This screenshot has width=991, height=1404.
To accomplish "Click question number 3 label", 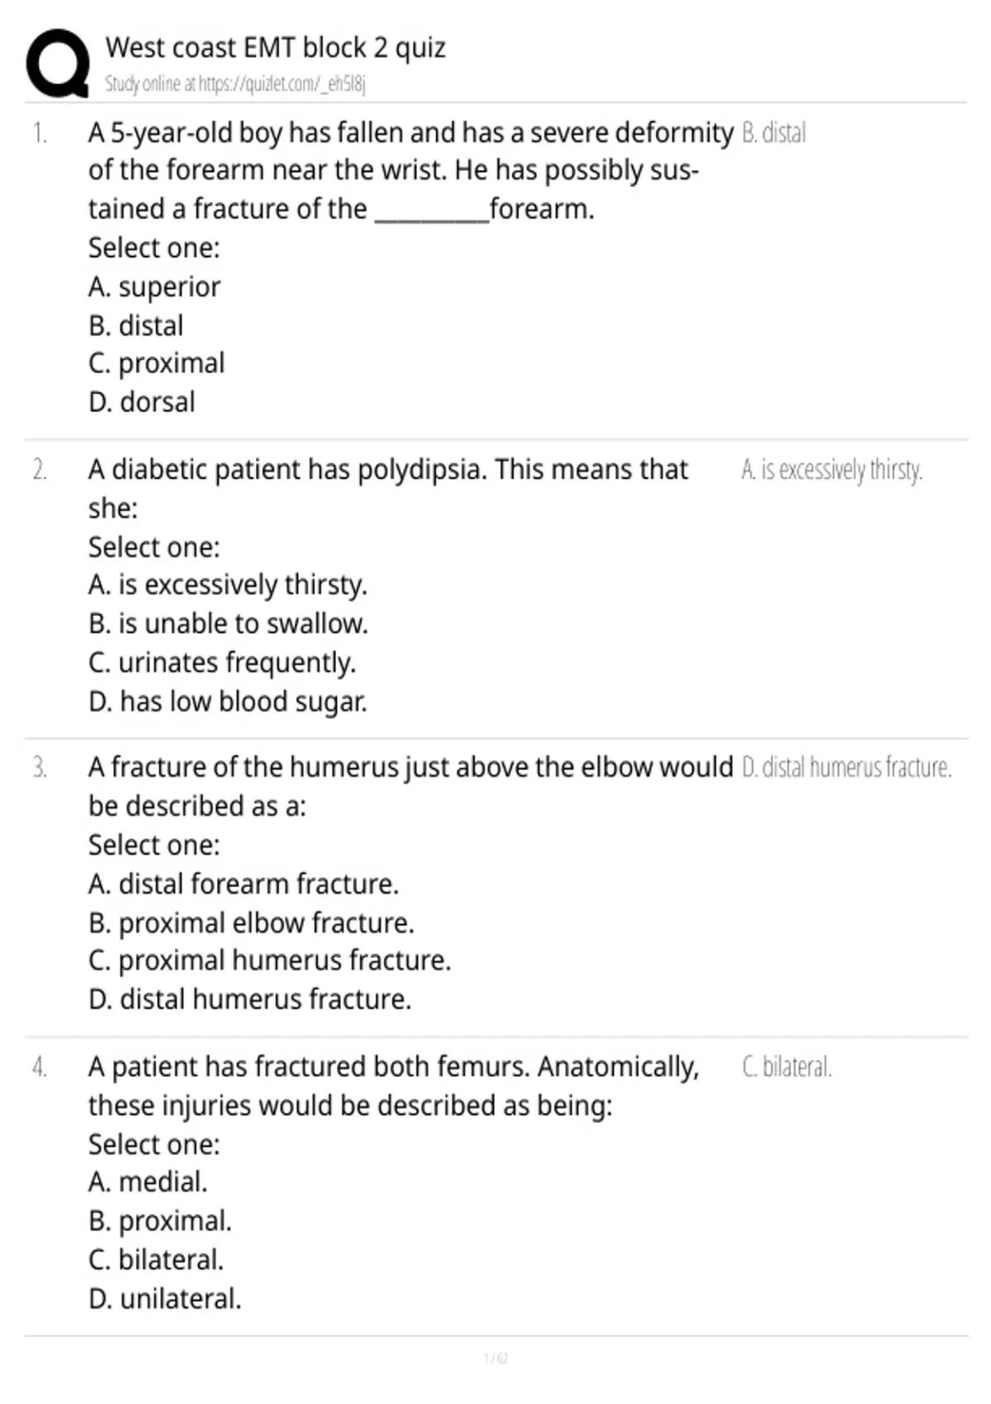I will (x=40, y=768).
